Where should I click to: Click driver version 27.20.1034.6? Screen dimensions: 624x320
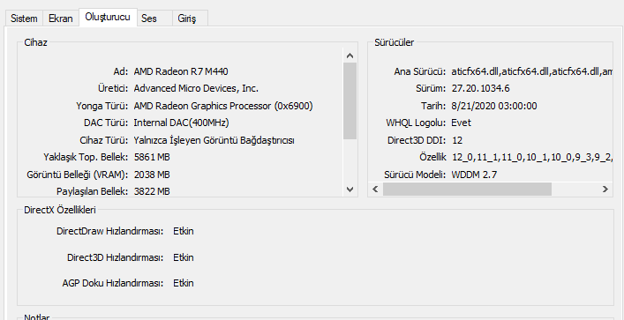[x=480, y=88]
